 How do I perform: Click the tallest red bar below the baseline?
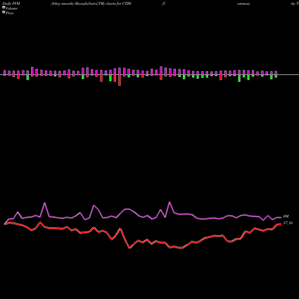tap(120, 80)
